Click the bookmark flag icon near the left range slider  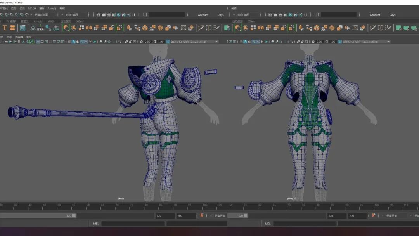pyautogui.click(x=202, y=215)
